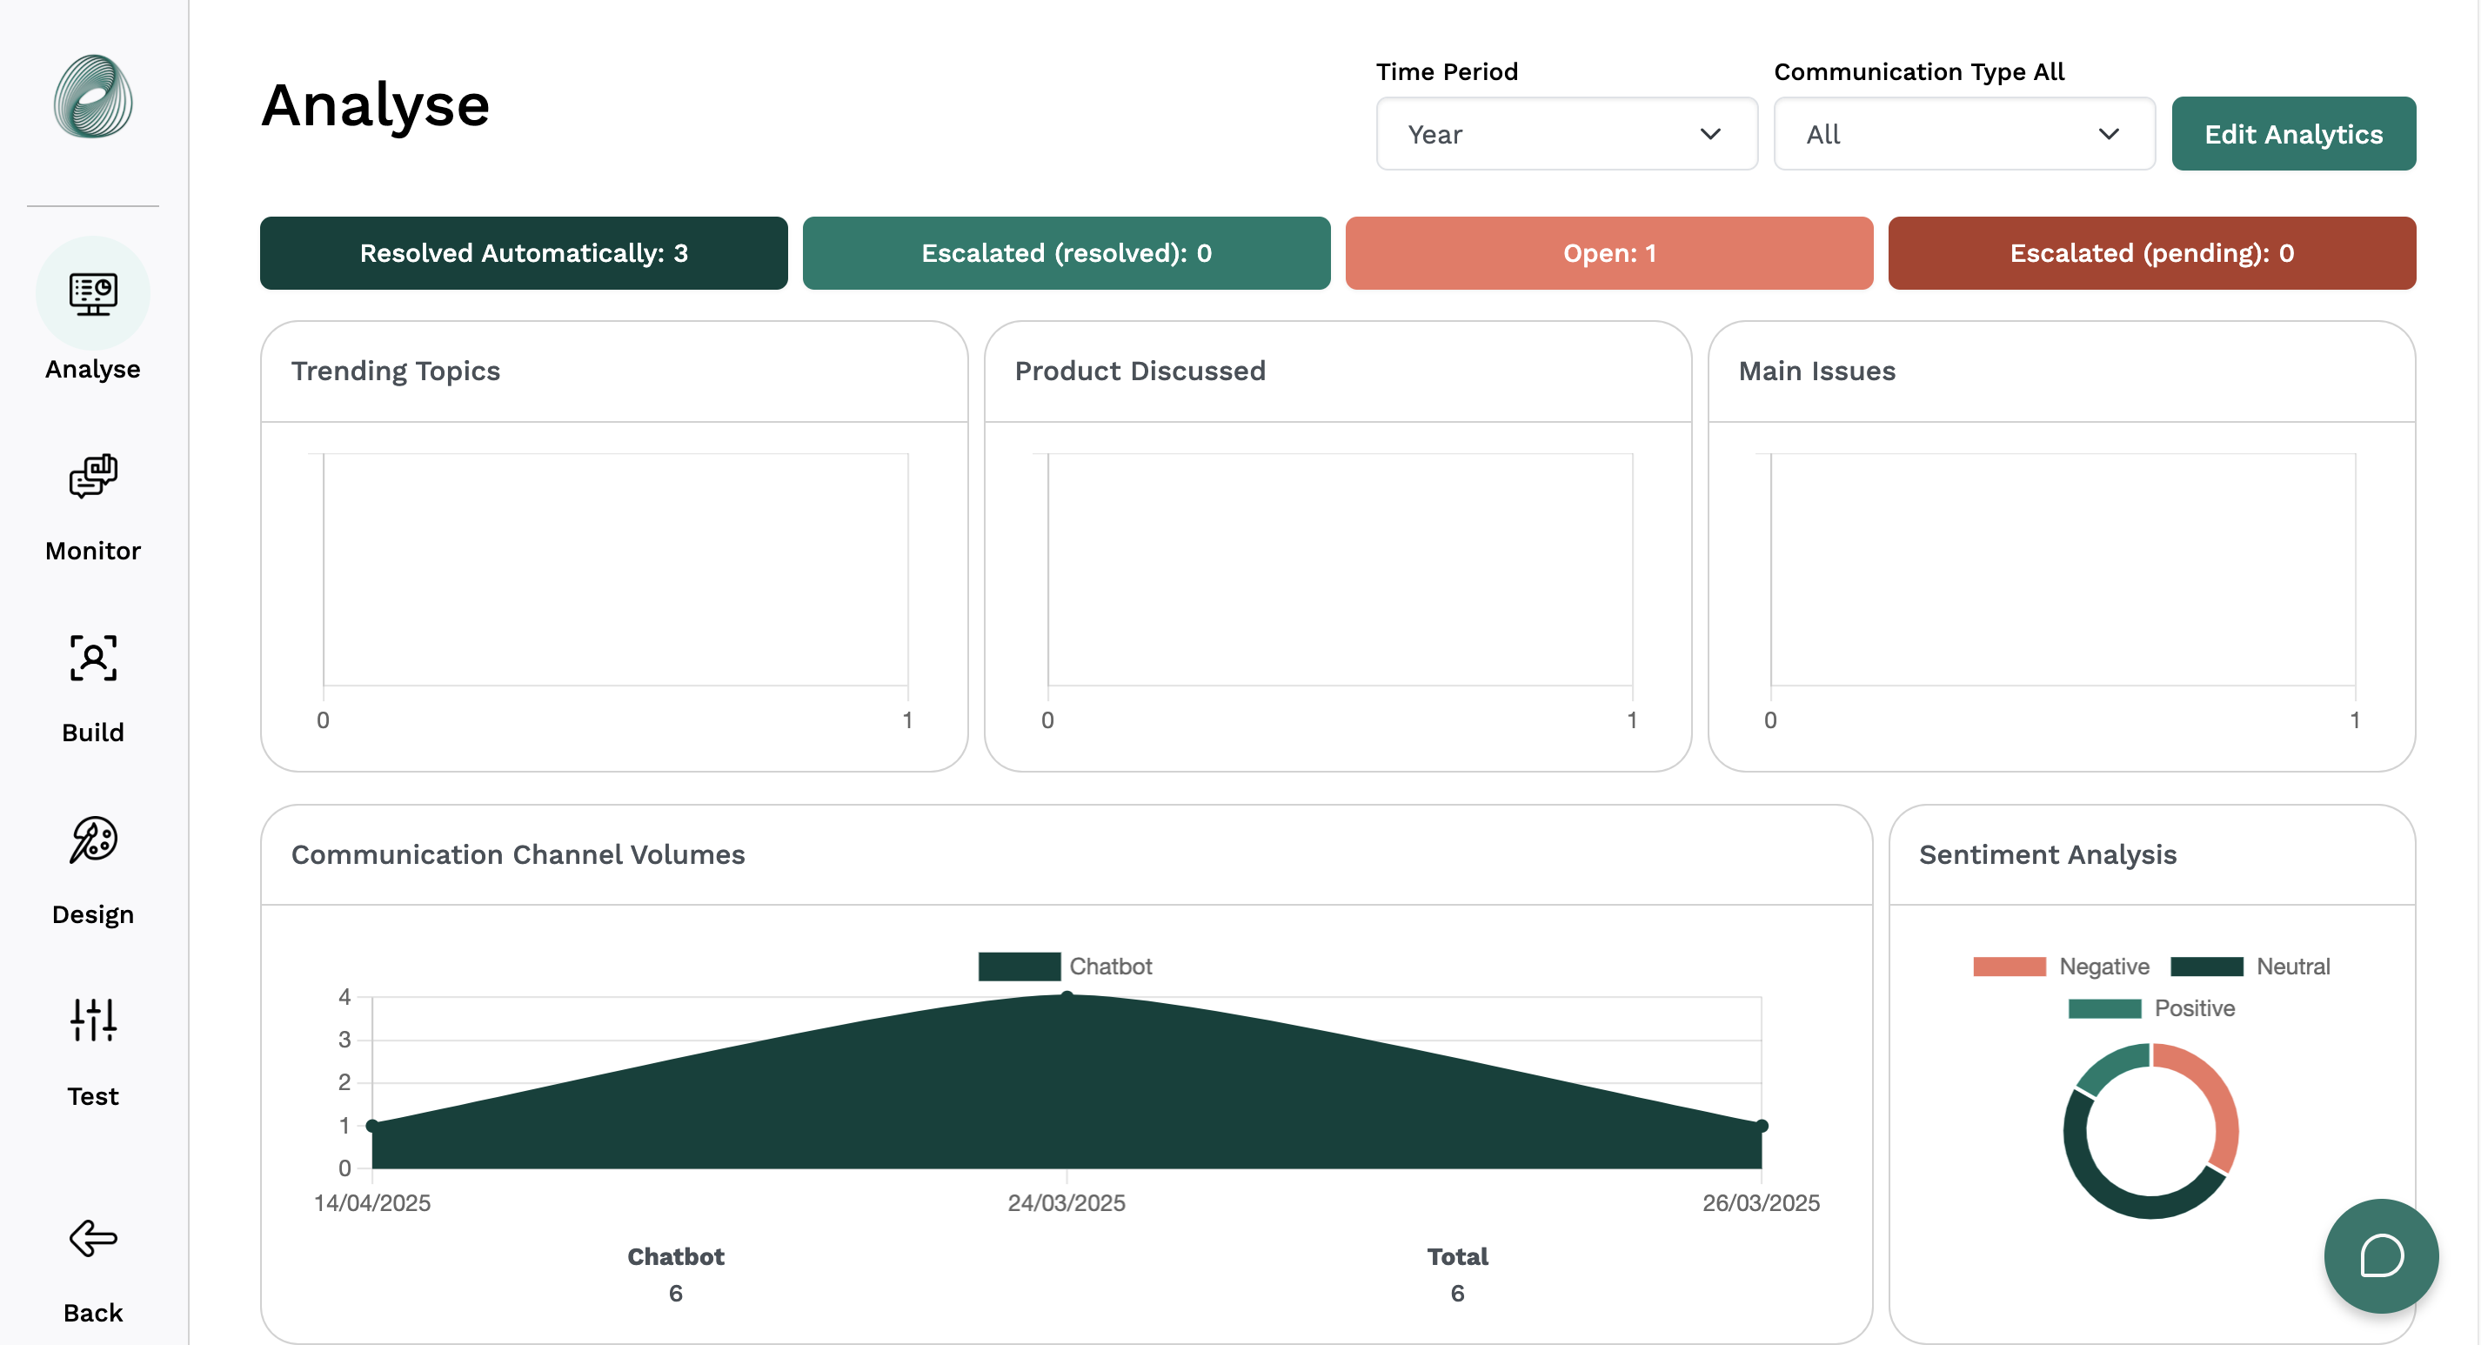The image size is (2481, 1345).
Task: Open the Monitor chat icon
Action: coord(93,476)
